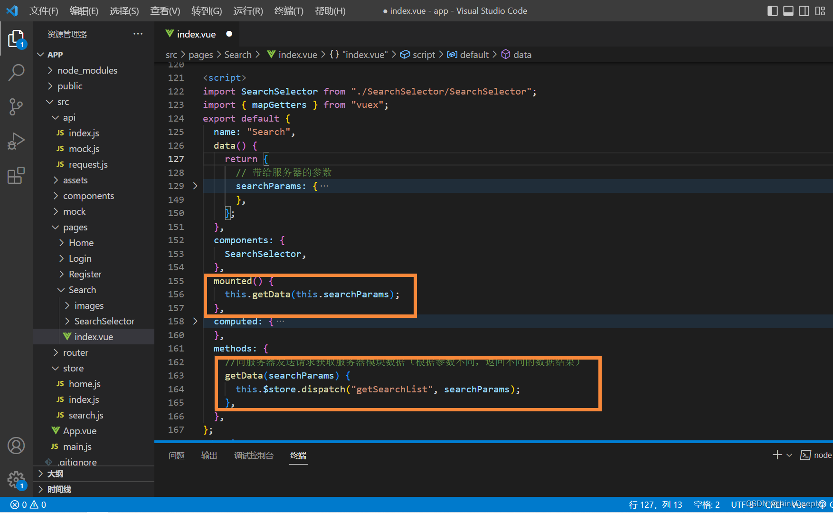The height and width of the screenshot is (513, 833).
Task: Open the Extensions view
Action: click(16, 175)
